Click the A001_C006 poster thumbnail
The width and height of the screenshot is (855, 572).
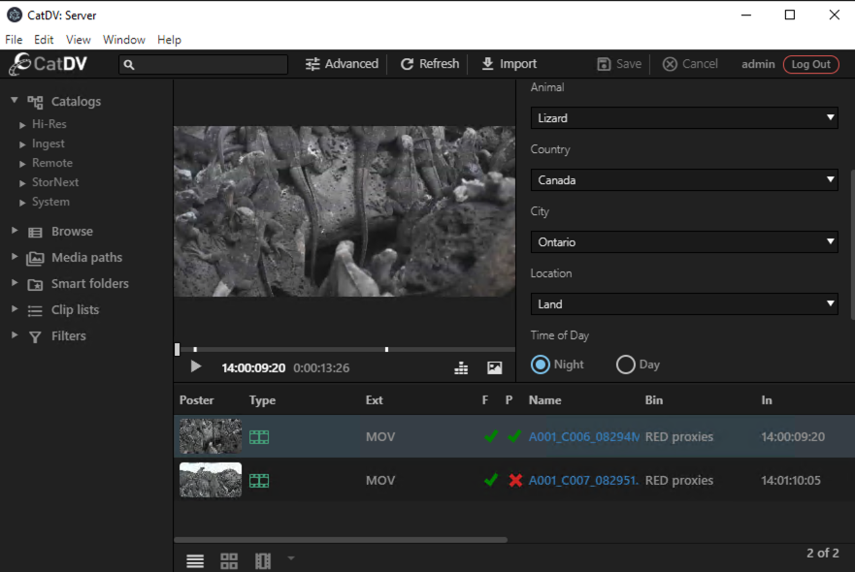(211, 436)
